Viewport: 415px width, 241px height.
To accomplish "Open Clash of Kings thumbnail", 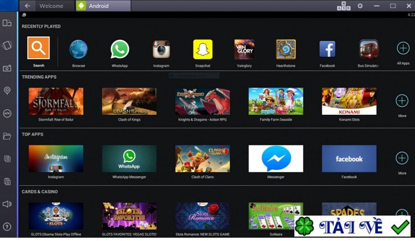I will [x=129, y=101].
